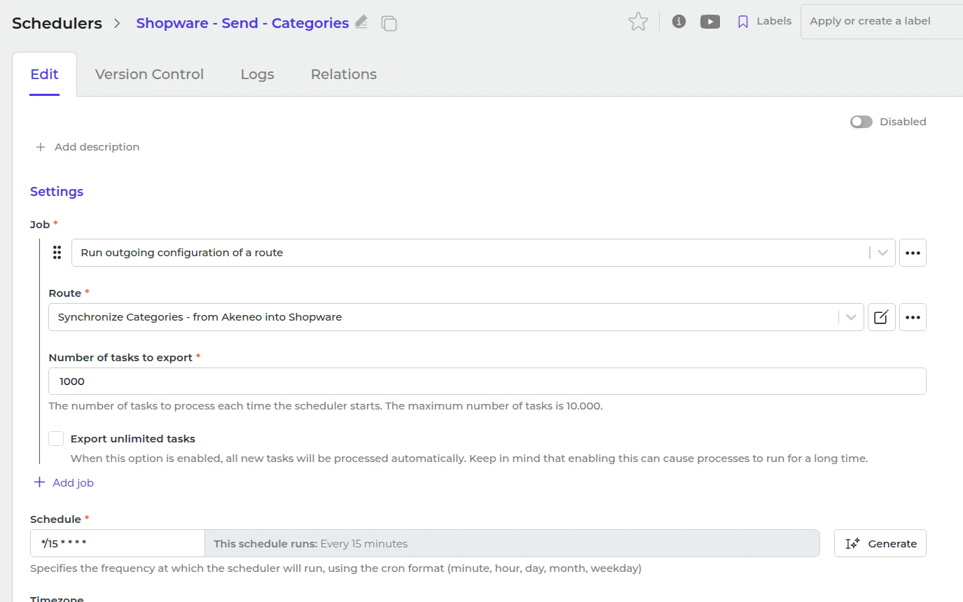The height and width of the screenshot is (602, 963).
Task: Open the three-dot menu for the Route row
Action: 913,317
